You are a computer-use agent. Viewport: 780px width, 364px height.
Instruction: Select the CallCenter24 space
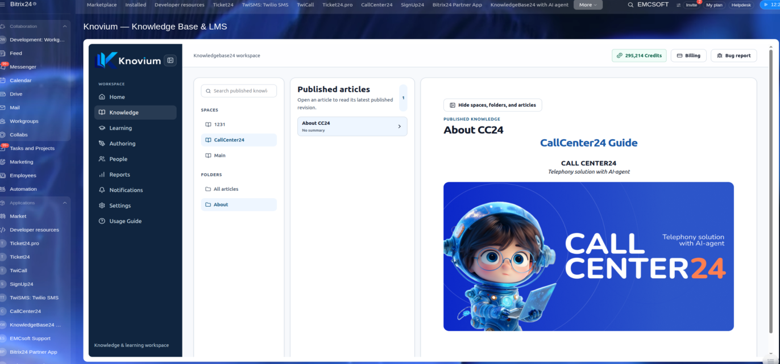point(239,140)
